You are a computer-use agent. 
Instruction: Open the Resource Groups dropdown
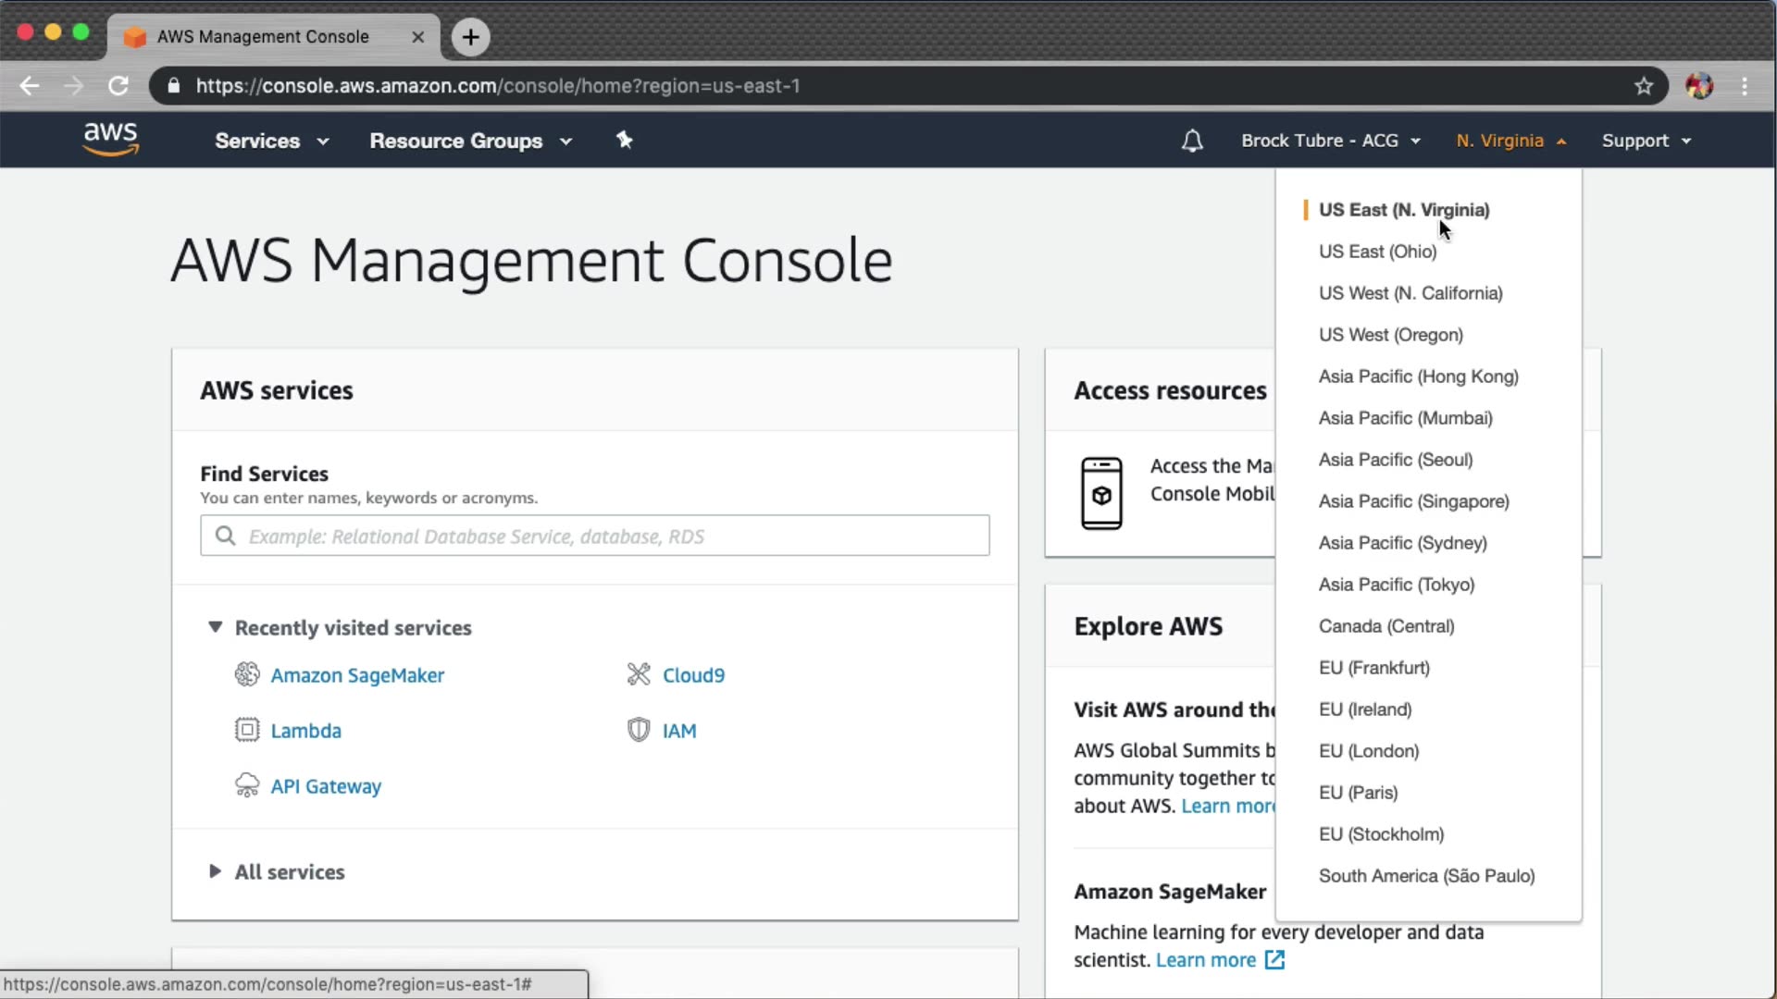pos(470,141)
